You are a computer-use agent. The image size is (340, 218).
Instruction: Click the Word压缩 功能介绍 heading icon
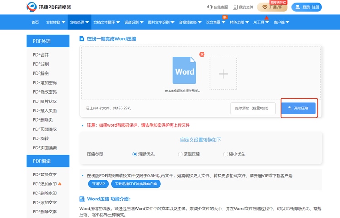tap(82, 199)
